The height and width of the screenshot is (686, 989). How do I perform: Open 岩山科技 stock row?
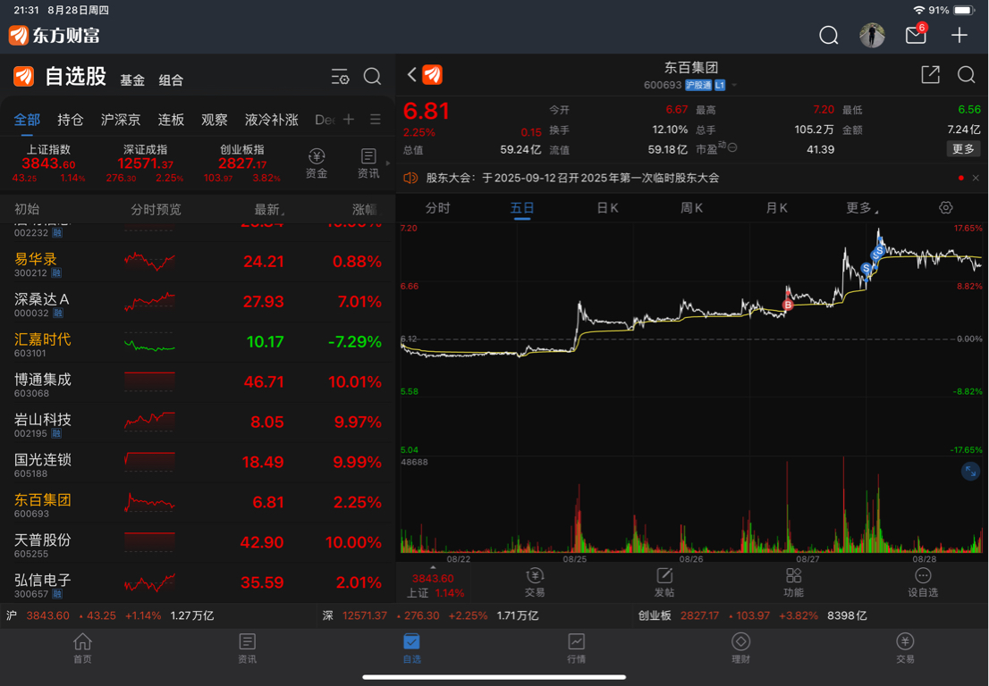click(198, 422)
